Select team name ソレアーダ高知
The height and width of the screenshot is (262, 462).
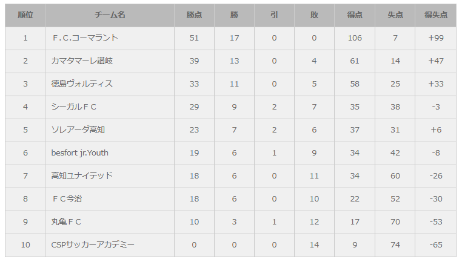pos(78,130)
